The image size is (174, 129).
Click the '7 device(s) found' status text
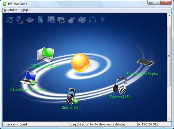(15, 124)
